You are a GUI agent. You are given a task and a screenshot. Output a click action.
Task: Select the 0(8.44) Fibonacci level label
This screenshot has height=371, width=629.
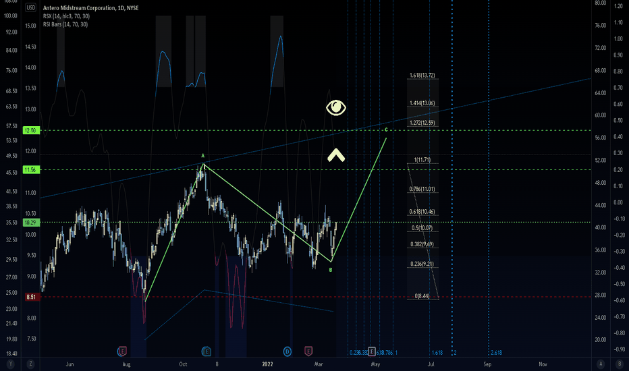point(422,296)
